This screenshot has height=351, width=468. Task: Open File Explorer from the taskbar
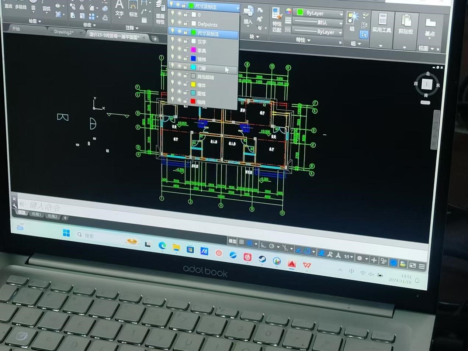(x=176, y=248)
